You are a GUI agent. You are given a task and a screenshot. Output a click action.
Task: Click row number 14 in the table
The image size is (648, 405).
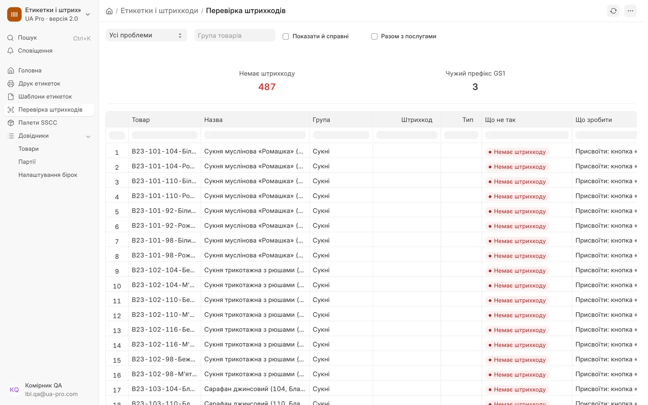coord(117,345)
